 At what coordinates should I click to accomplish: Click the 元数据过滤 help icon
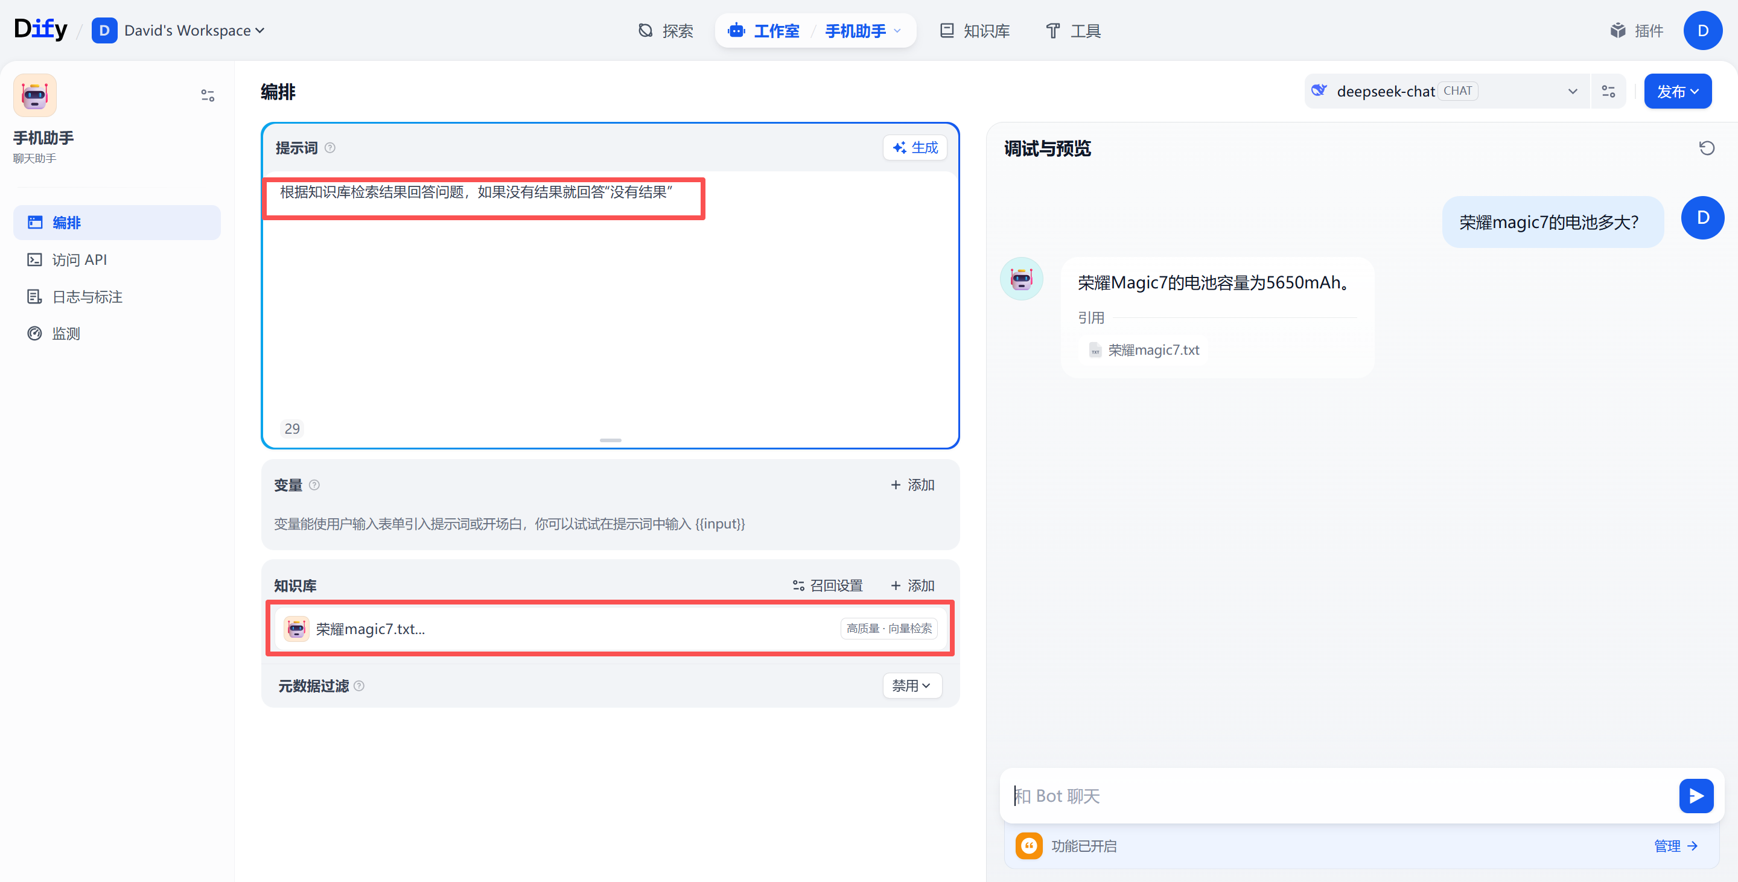pos(359,686)
